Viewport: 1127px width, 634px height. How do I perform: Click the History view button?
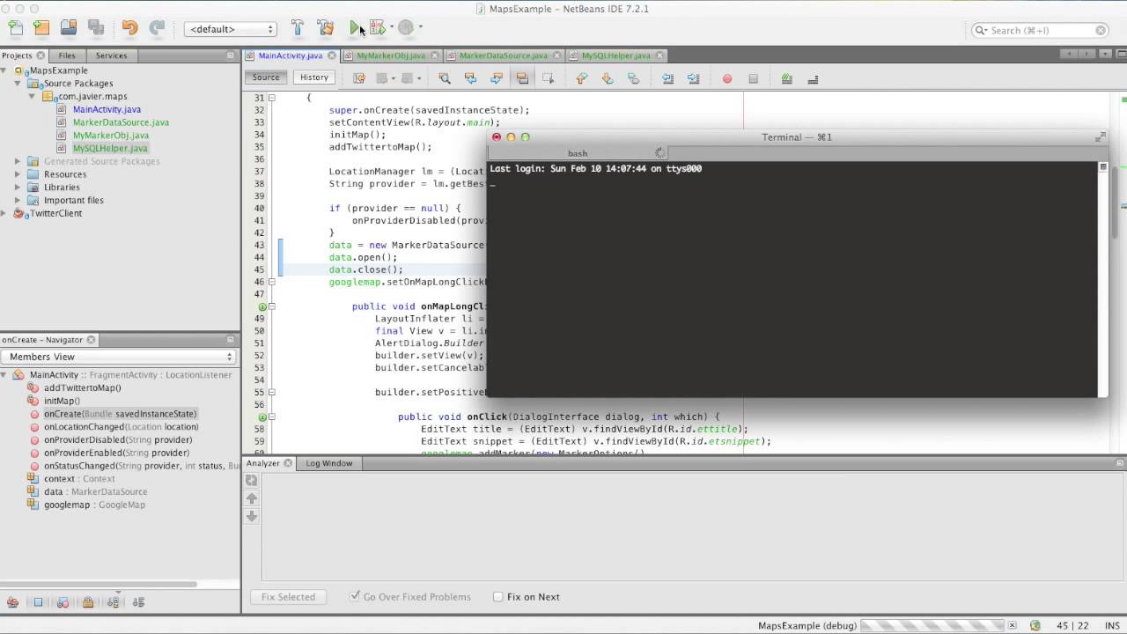314,77
